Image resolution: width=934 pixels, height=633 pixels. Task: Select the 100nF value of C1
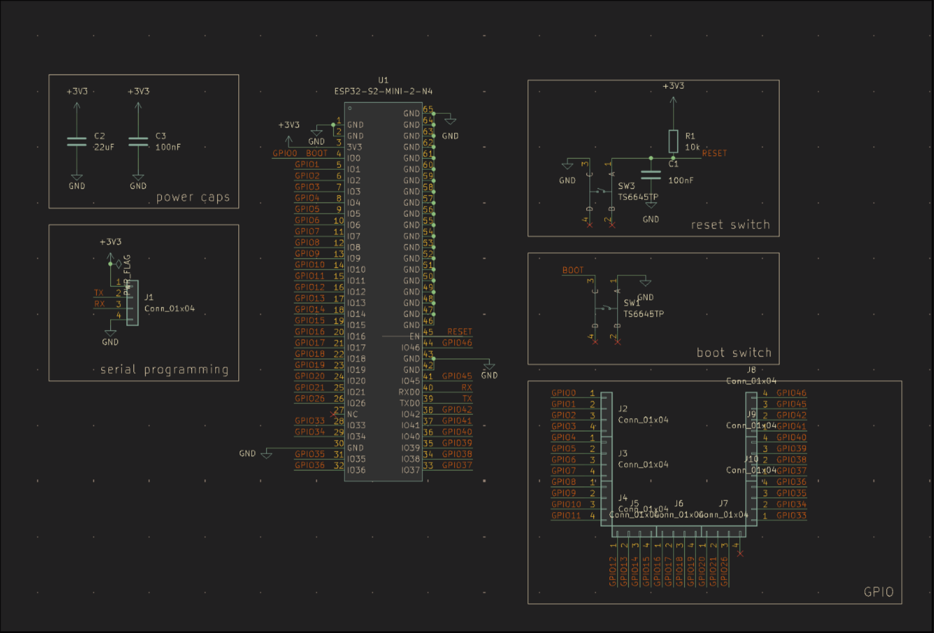(x=681, y=181)
